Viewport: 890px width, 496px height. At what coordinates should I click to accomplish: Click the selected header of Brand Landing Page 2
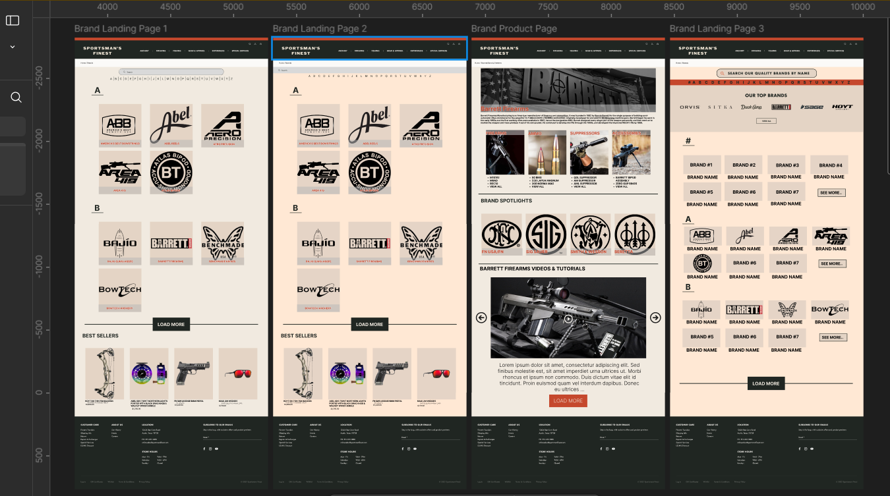pos(369,49)
